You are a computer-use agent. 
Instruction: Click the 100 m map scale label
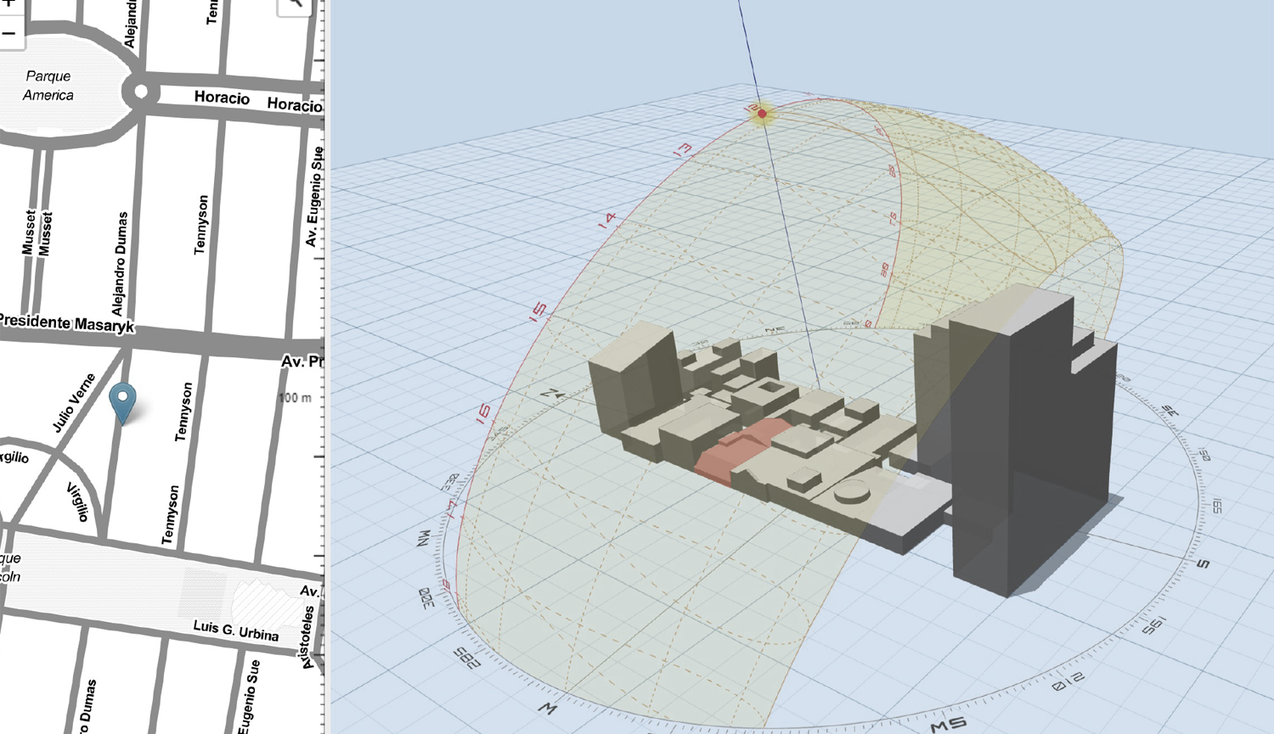point(295,398)
